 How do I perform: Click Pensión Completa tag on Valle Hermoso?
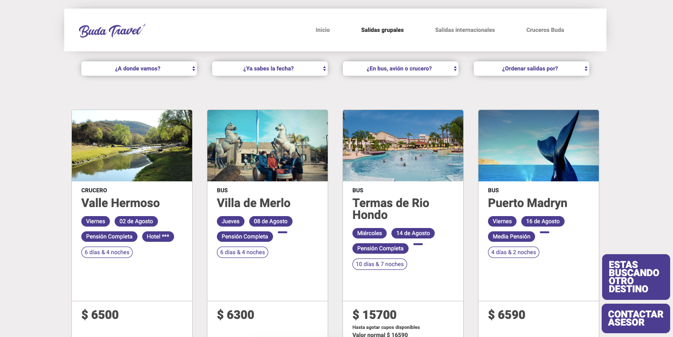click(109, 237)
